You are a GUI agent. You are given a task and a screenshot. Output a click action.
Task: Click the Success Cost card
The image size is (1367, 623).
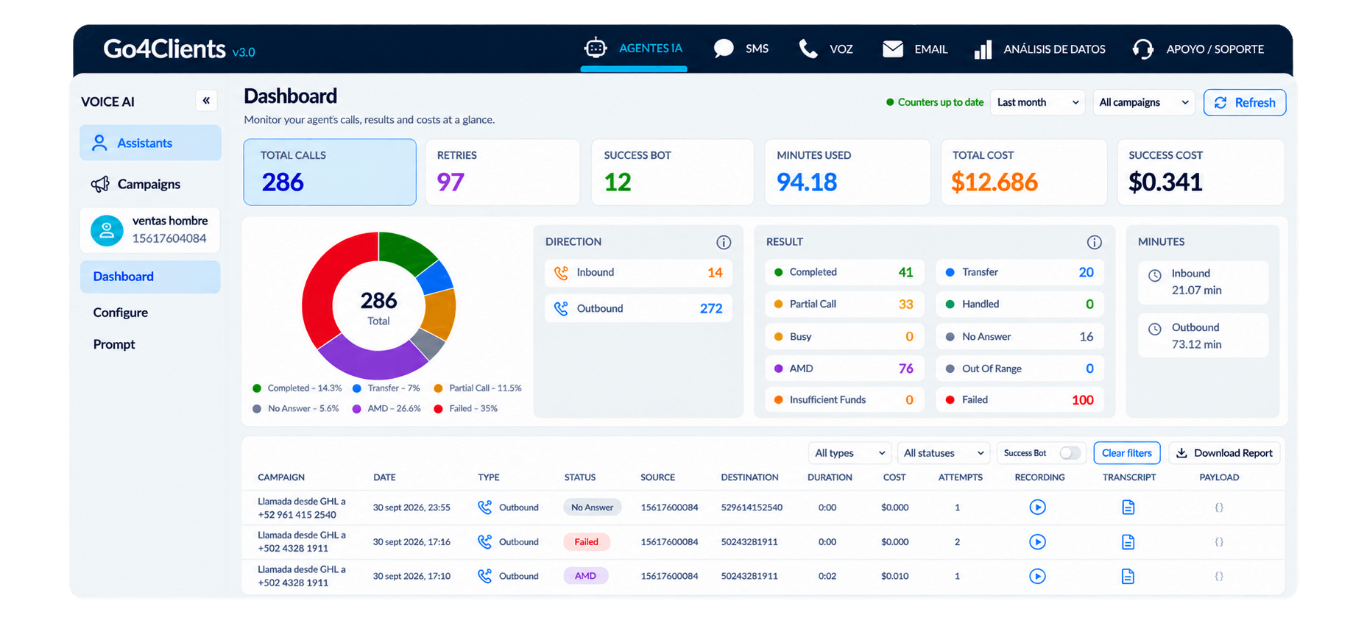[x=1201, y=172]
